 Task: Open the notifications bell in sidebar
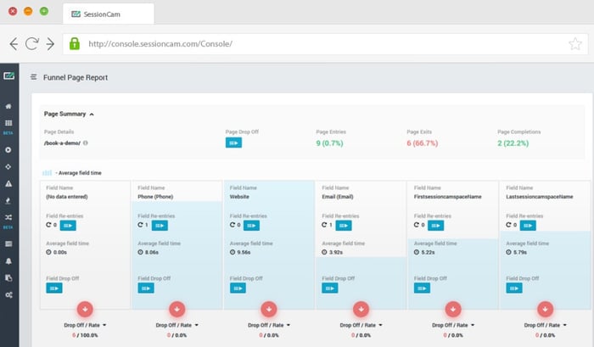click(x=8, y=260)
